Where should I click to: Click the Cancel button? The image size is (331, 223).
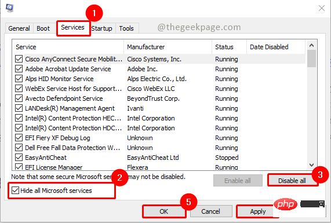(x=210, y=211)
